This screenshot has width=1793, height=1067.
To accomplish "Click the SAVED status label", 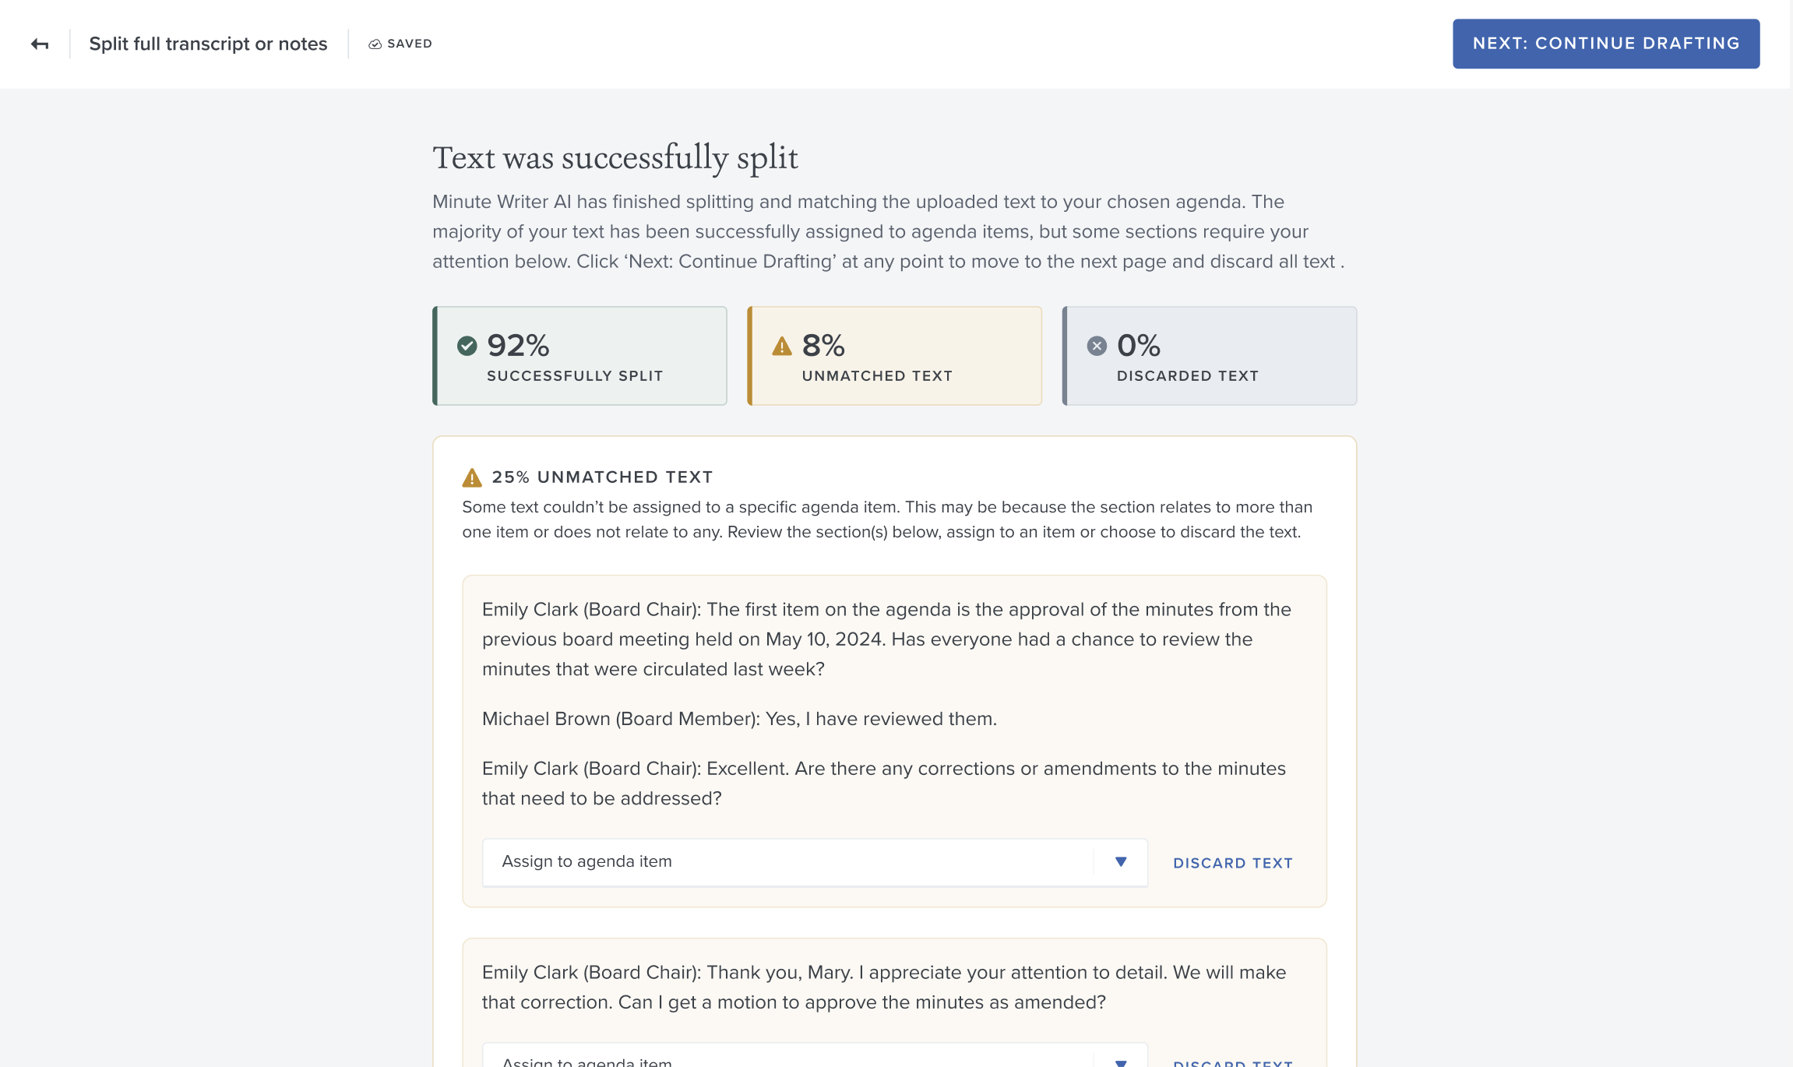I will click(410, 44).
